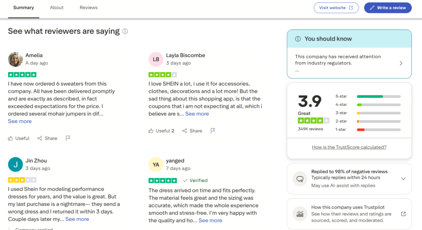
Task: Click the 349K reviews count
Action: click(x=310, y=129)
